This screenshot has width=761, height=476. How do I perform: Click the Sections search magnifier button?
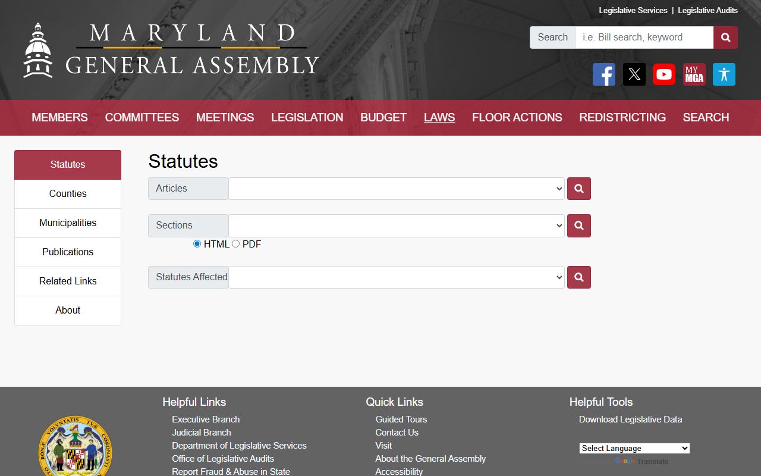[x=579, y=226]
